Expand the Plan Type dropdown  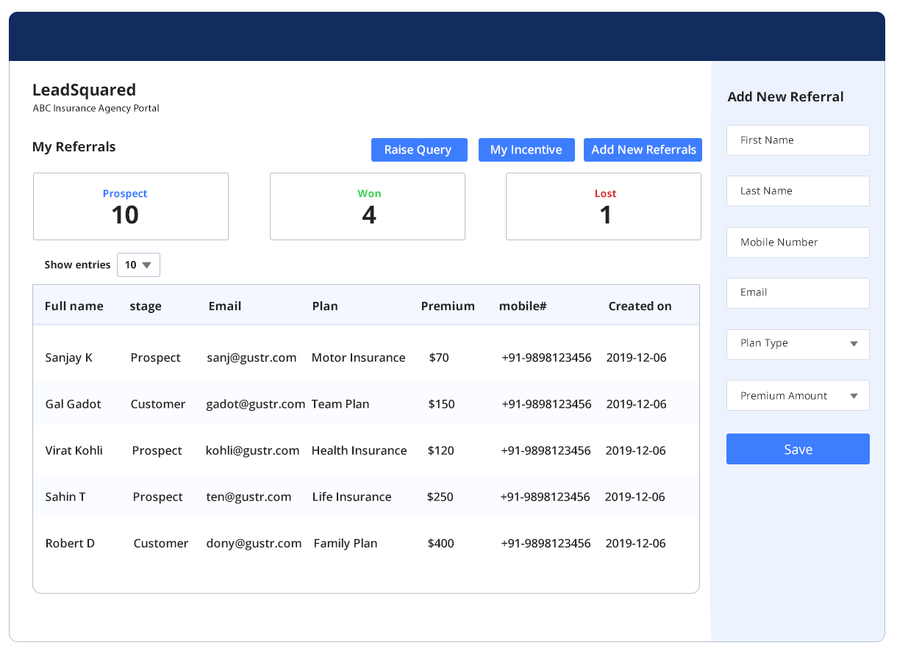(x=798, y=344)
